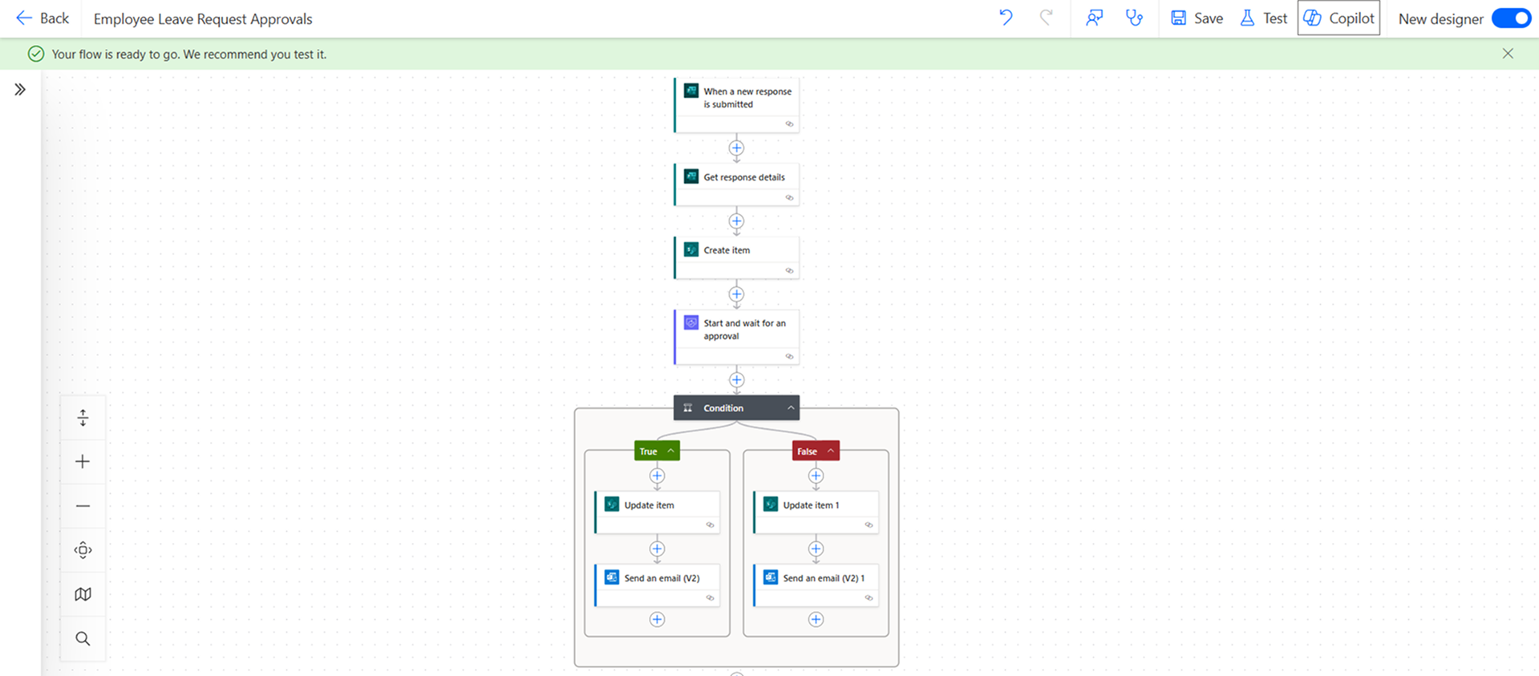Select the Update item 1 action
This screenshot has height=676, width=1539.
pos(816,512)
